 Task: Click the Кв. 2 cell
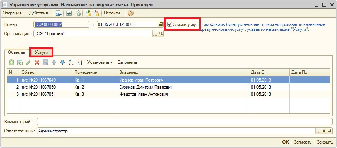[x=95, y=87]
